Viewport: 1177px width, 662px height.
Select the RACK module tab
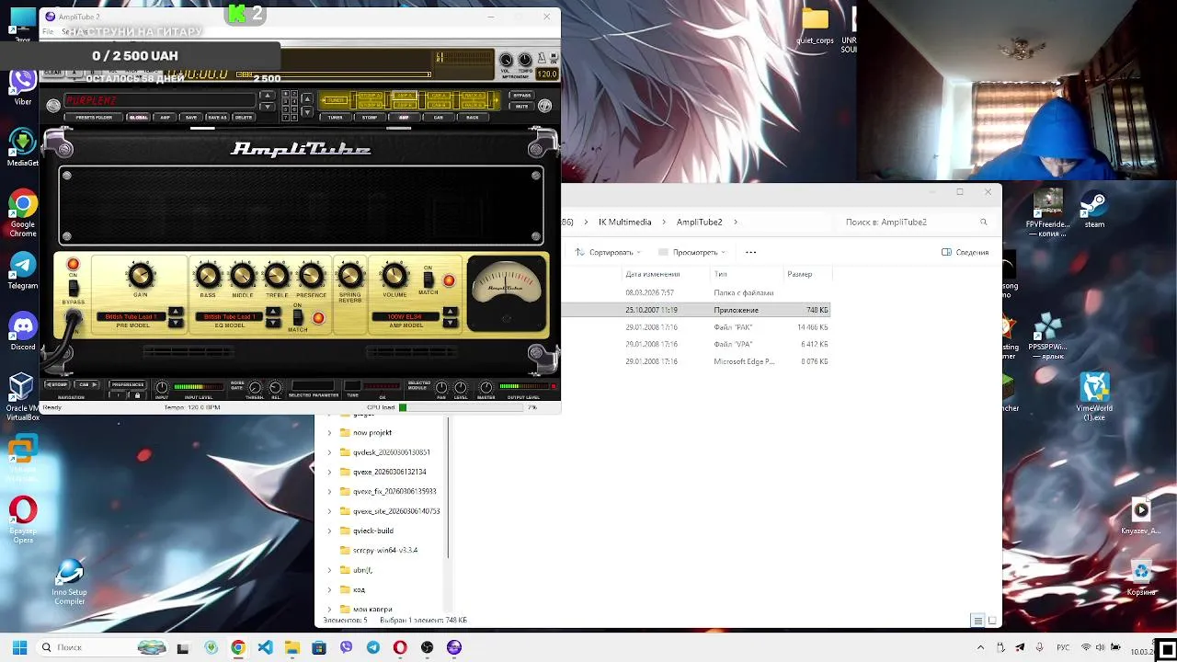[x=473, y=118]
